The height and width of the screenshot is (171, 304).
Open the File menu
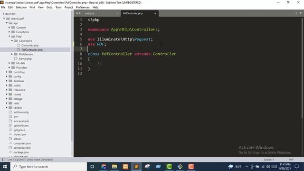point(3,8)
